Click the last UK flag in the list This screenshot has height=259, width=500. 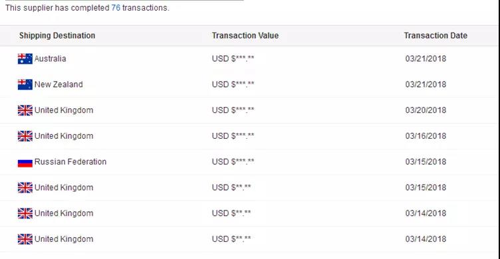(x=25, y=240)
